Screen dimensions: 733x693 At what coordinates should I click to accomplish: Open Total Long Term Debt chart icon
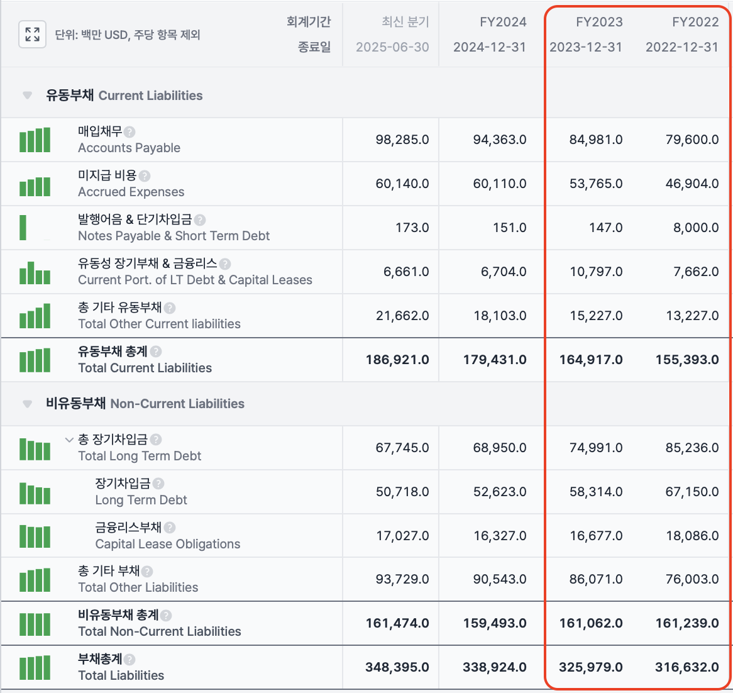[35, 449]
